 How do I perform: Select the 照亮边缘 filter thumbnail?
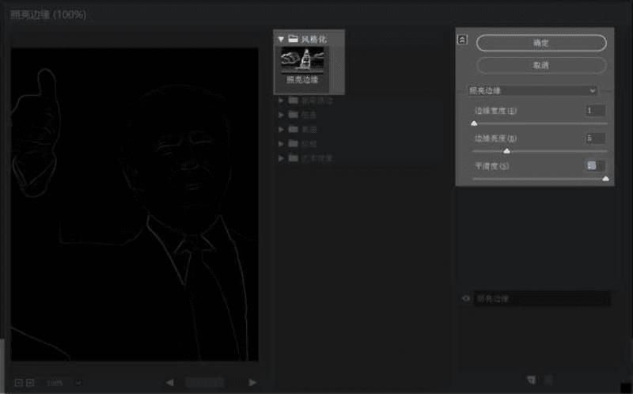tap(302, 66)
